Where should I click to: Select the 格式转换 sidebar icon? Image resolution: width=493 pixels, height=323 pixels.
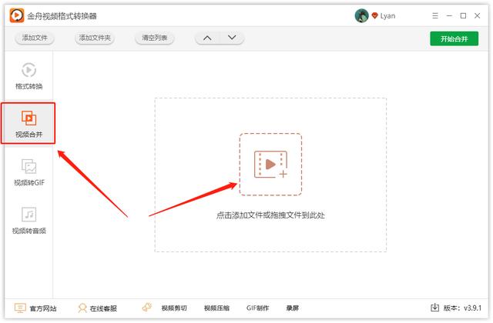pyautogui.click(x=29, y=70)
